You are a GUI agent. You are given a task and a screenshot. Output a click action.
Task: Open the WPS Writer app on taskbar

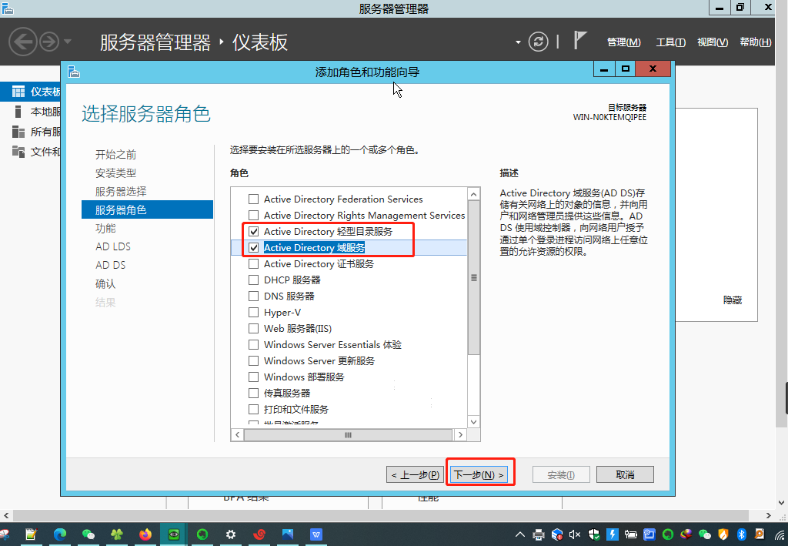tap(316, 534)
